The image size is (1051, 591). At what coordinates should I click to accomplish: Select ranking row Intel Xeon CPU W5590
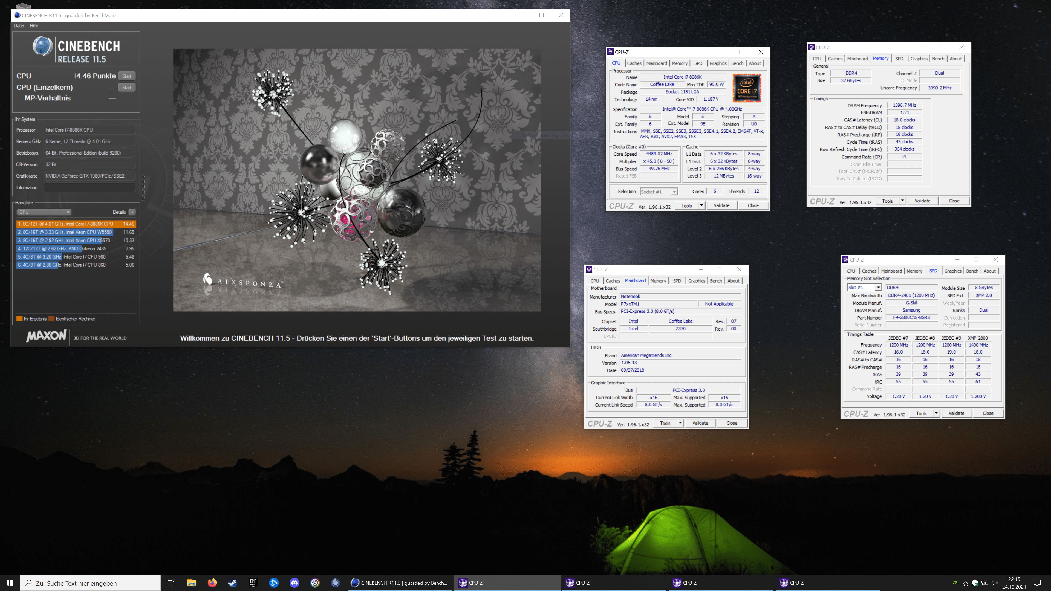point(76,232)
